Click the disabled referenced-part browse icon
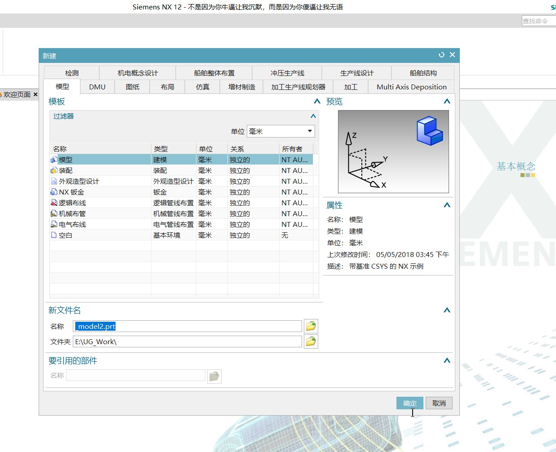Screen dimensions: 556x452 214,376
